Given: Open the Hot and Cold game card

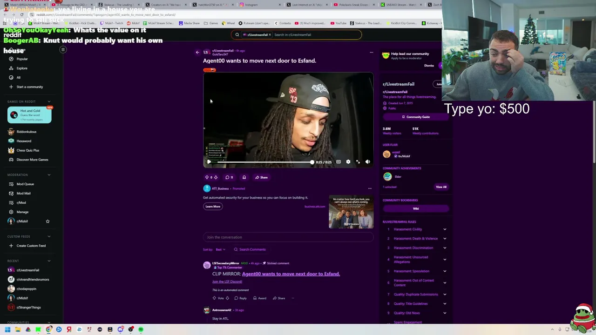Looking at the screenshot, I should [x=29, y=115].
